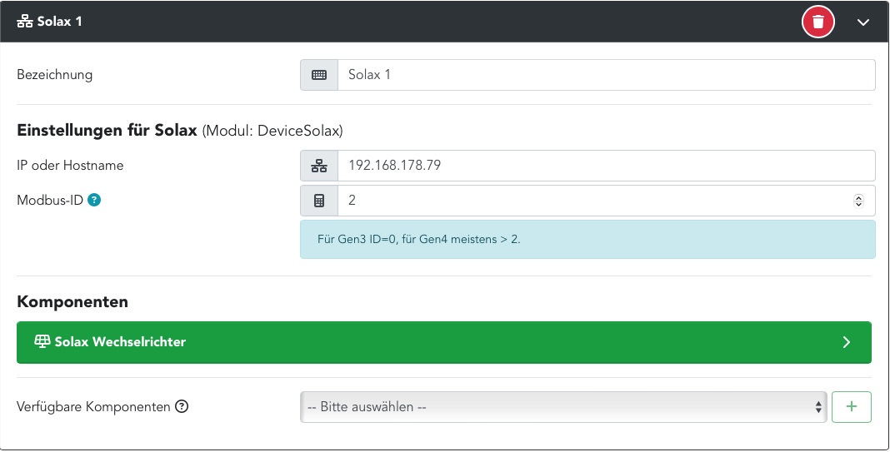
Task: Collapse the Solax 1 panel chevron
Action: tap(862, 22)
